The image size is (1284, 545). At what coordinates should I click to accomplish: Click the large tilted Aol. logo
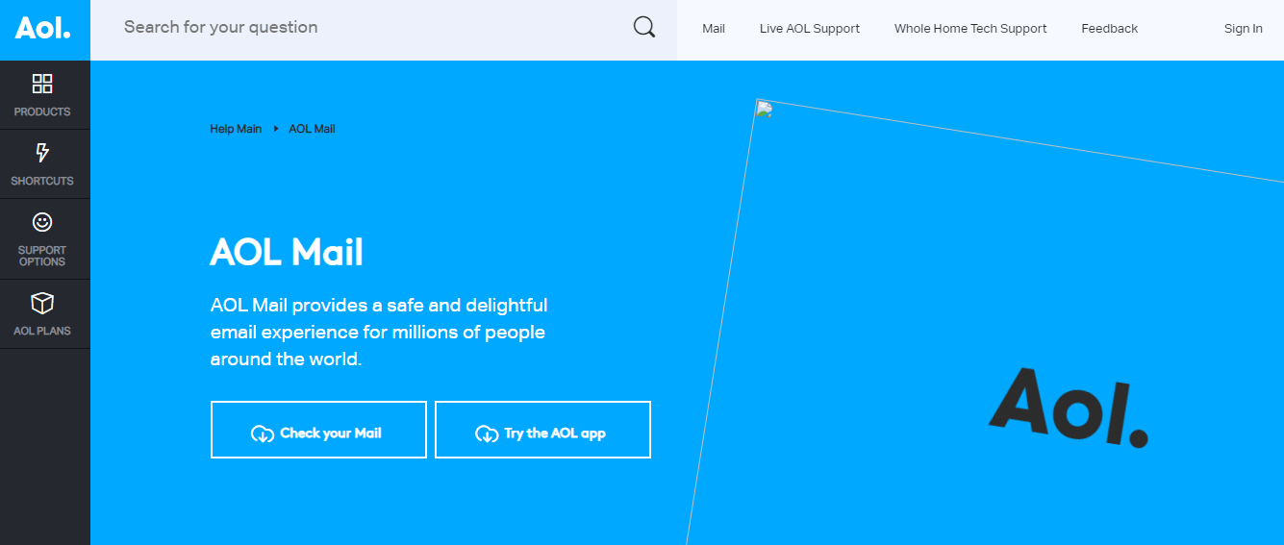pos(1070,408)
